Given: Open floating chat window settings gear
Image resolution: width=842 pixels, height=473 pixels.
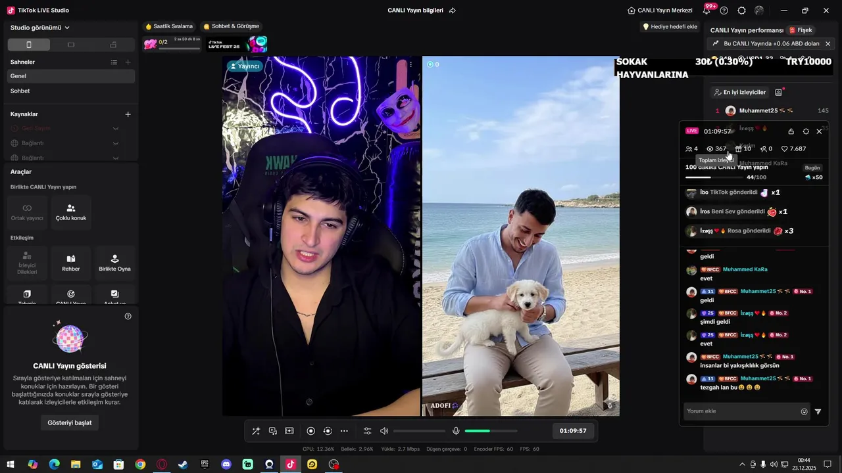Looking at the screenshot, I should [806, 131].
